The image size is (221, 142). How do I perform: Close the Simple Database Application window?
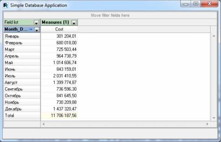pyautogui.click(x=210, y=4)
